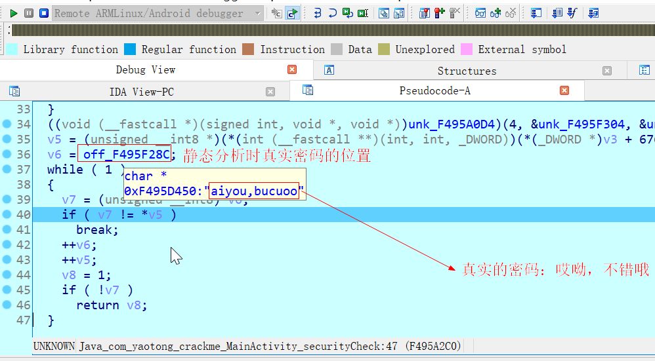Image resolution: width=655 pixels, height=361 pixels.
Task: Pause the running debugged process
Action: point(29,13)
